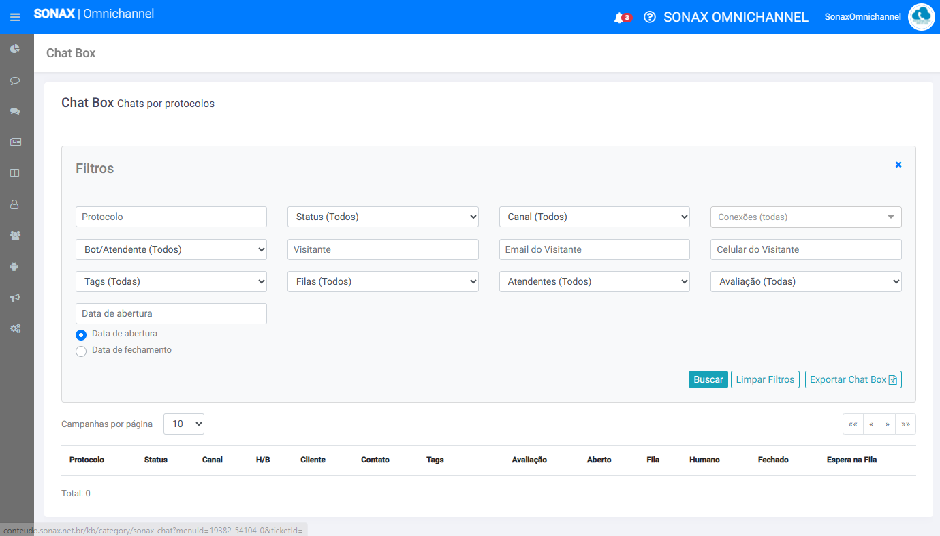Select the Data de fechamento radio button
This screenshot has width=940, height=536.
pyautogui.click(x=81, y=351)
